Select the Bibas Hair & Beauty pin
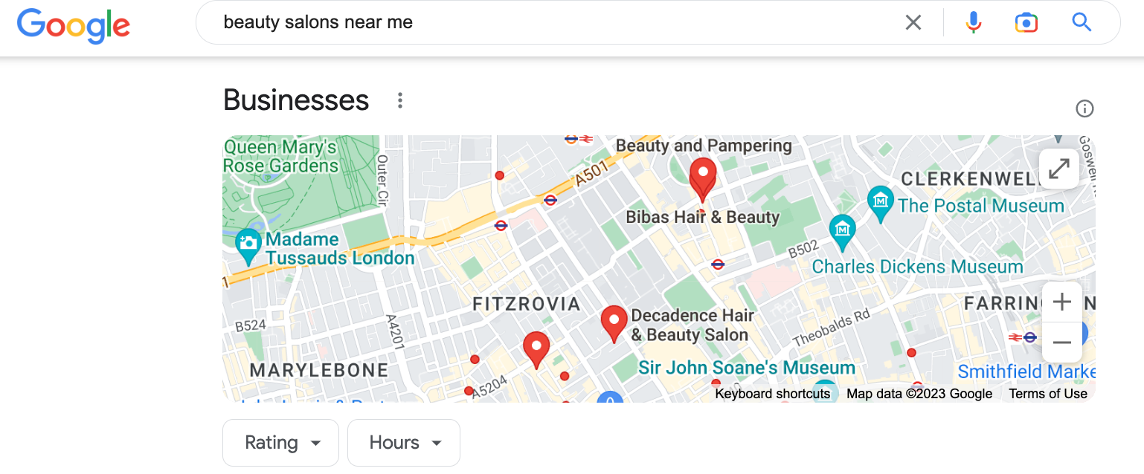The image size is (1144, 474). (x=703, y=179)
